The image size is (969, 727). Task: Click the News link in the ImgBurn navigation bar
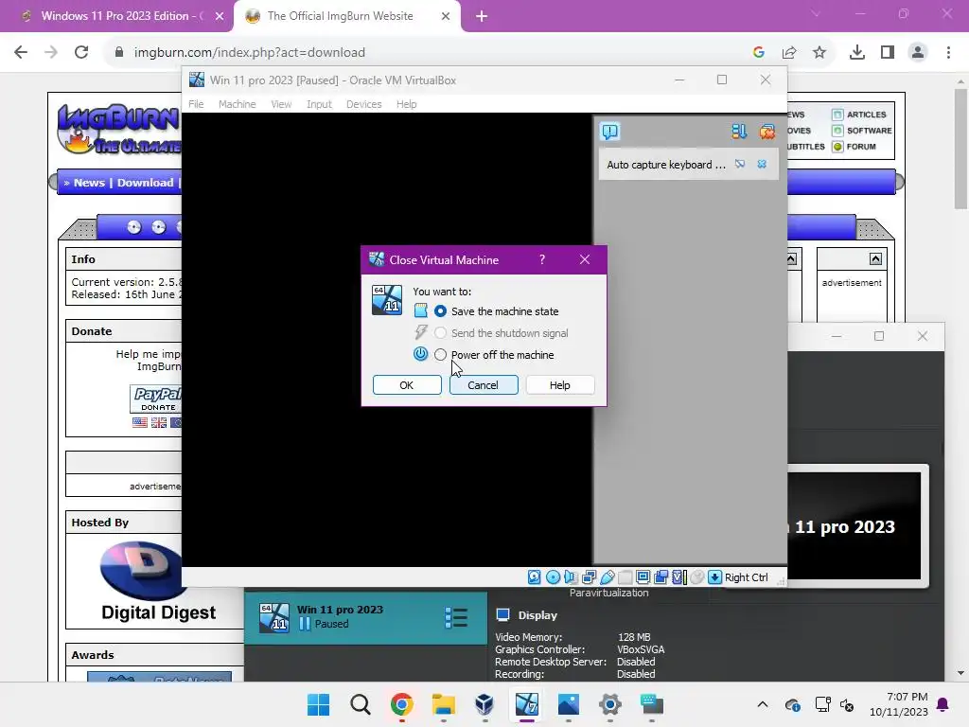tap(89, 183)
